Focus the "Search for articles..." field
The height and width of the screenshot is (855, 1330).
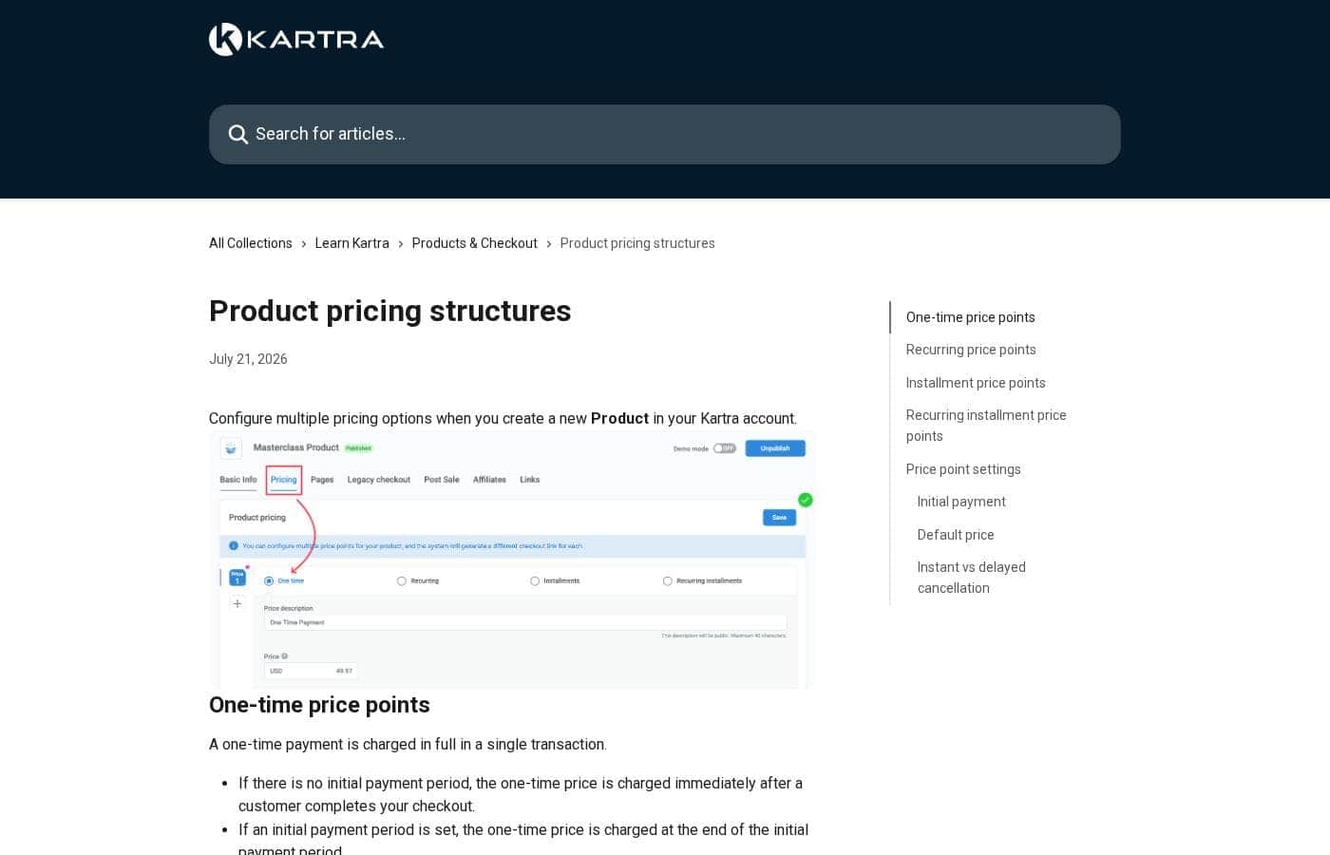665,134
